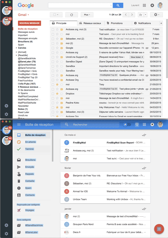Expand the [Readdle] label tree
This screenshot has height=238, width=168.
point(16,55)
